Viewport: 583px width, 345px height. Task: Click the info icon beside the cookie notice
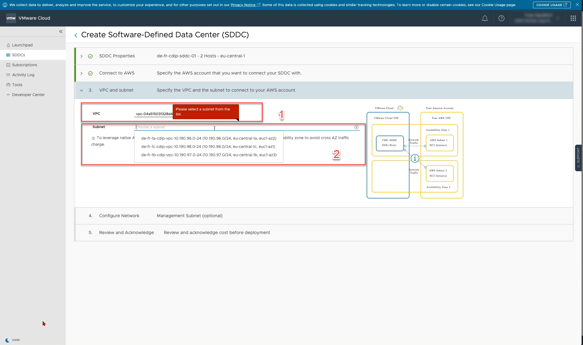pos(5,5)
